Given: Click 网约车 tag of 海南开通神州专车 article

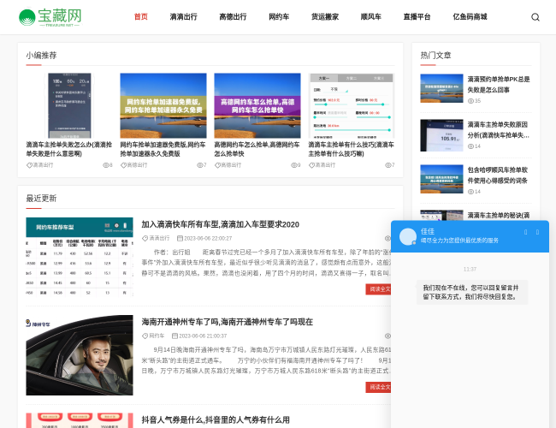Looking at the screenshot, I should (x=157, y=336).
